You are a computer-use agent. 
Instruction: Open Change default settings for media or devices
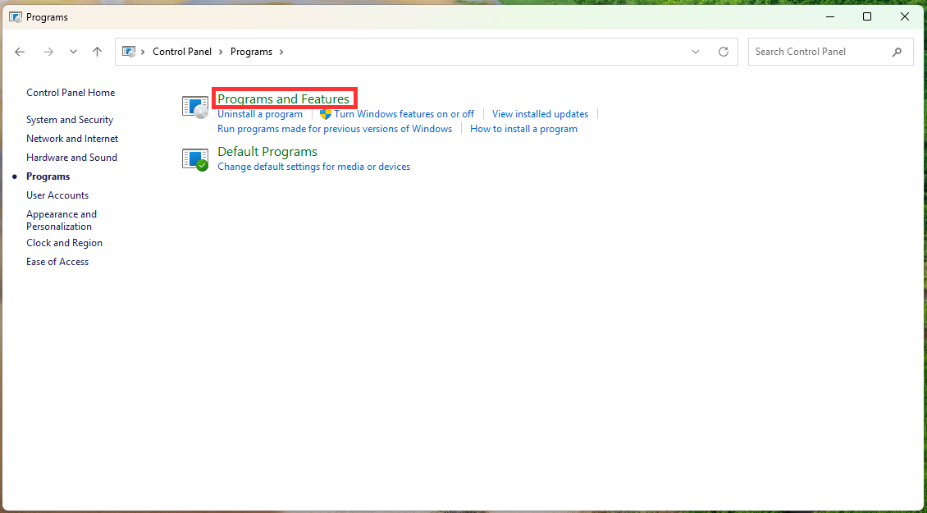[314, 167]
